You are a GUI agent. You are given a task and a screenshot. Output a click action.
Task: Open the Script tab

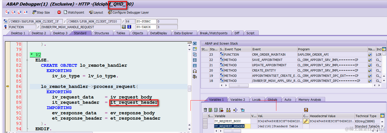tap(250, 33)
